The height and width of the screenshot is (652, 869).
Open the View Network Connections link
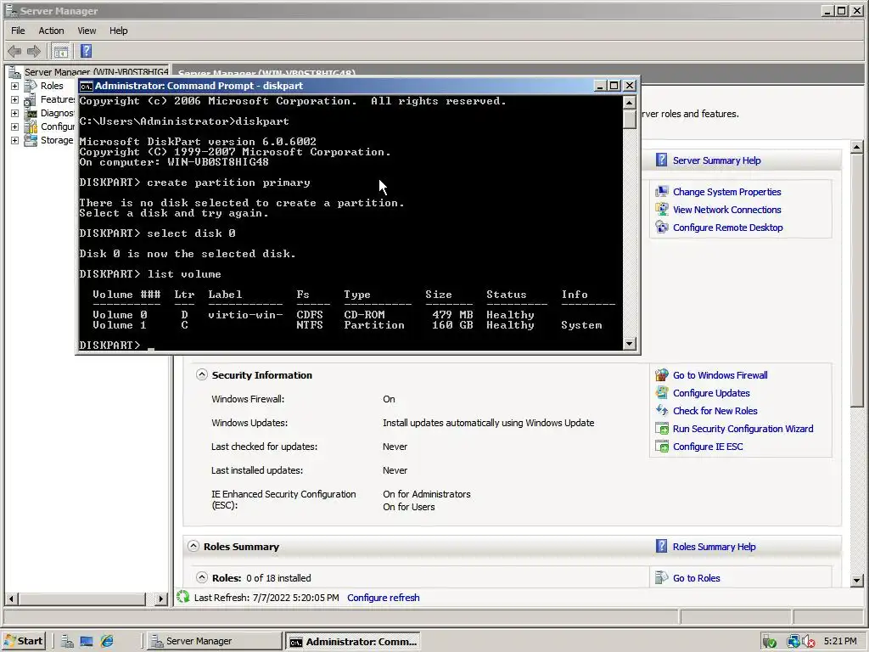tap(726, 210)
